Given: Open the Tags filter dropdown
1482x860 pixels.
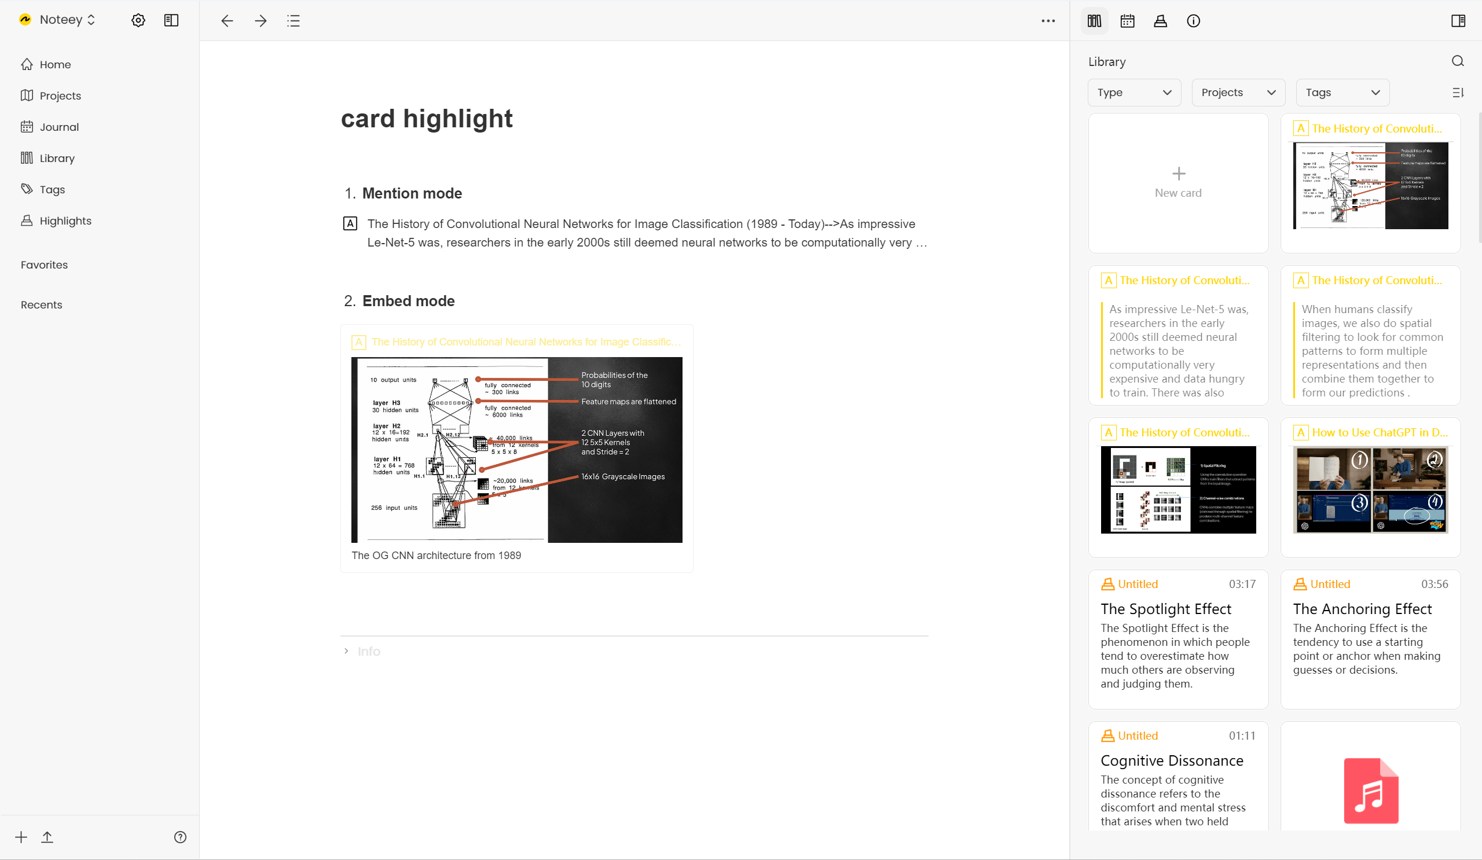Looking at the screenshot, I should click(x=1342, y=93).
